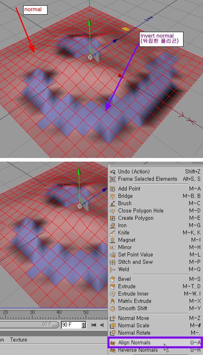This screenshot has width=203, height=355.
Task: Open the Texture menu
Action: [x=19, y=340]
